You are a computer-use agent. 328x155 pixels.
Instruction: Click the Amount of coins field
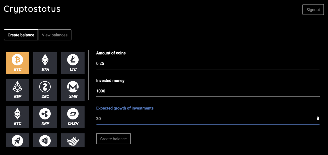(x=208, y=63)
